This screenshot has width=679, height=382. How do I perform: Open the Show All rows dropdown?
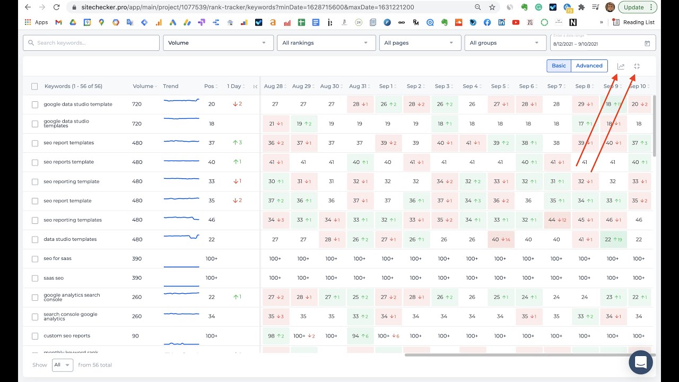63,365
